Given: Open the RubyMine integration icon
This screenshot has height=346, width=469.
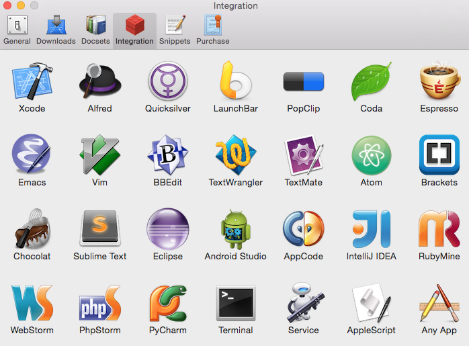Looking at the screenshot, I should 439,228.
